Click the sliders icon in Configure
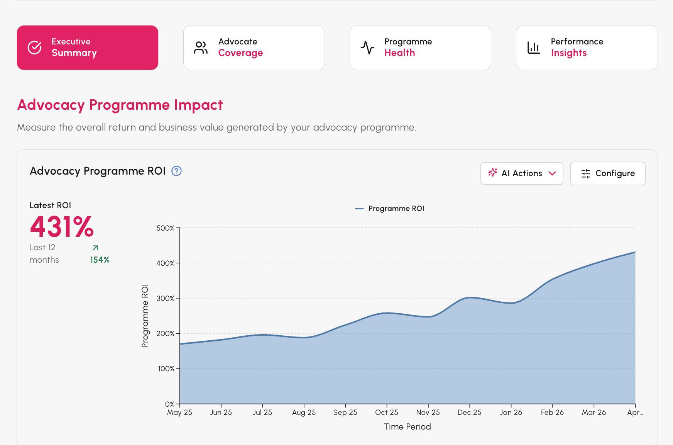Viewport: 673px width, 445px height. [585, 174]
